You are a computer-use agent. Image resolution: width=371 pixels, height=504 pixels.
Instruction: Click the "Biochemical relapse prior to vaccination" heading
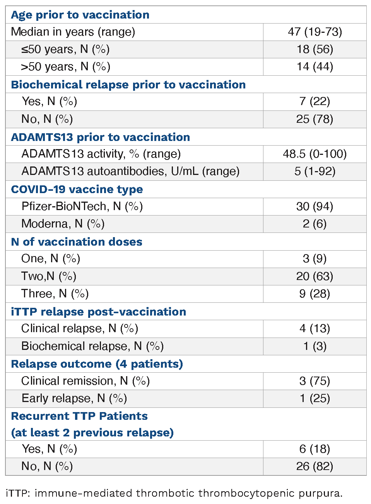coord(128,85)
